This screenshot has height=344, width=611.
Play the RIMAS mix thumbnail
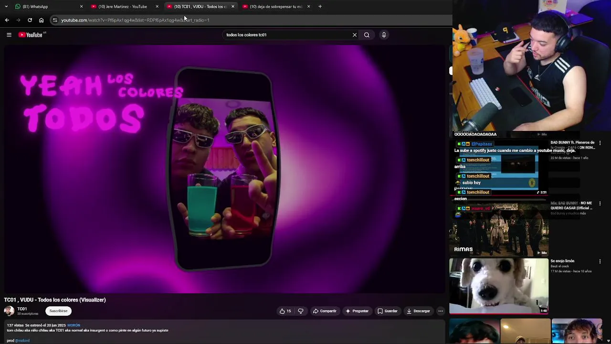click(498, 229)
